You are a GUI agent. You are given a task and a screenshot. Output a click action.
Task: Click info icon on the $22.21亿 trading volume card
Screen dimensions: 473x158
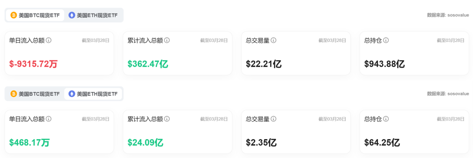pyautogui.click(x=273, y=40)
